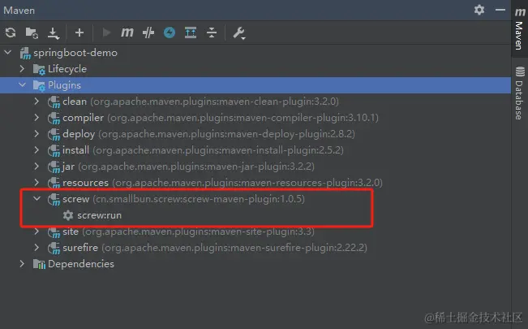This screenshot has height=329, width=528.
Task: Select install plugin entry
Action: (x=203, y=149)
